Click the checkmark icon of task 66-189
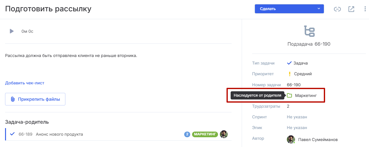Image resolution: width=369 pixels, height=147 pixels. (12, 134)
